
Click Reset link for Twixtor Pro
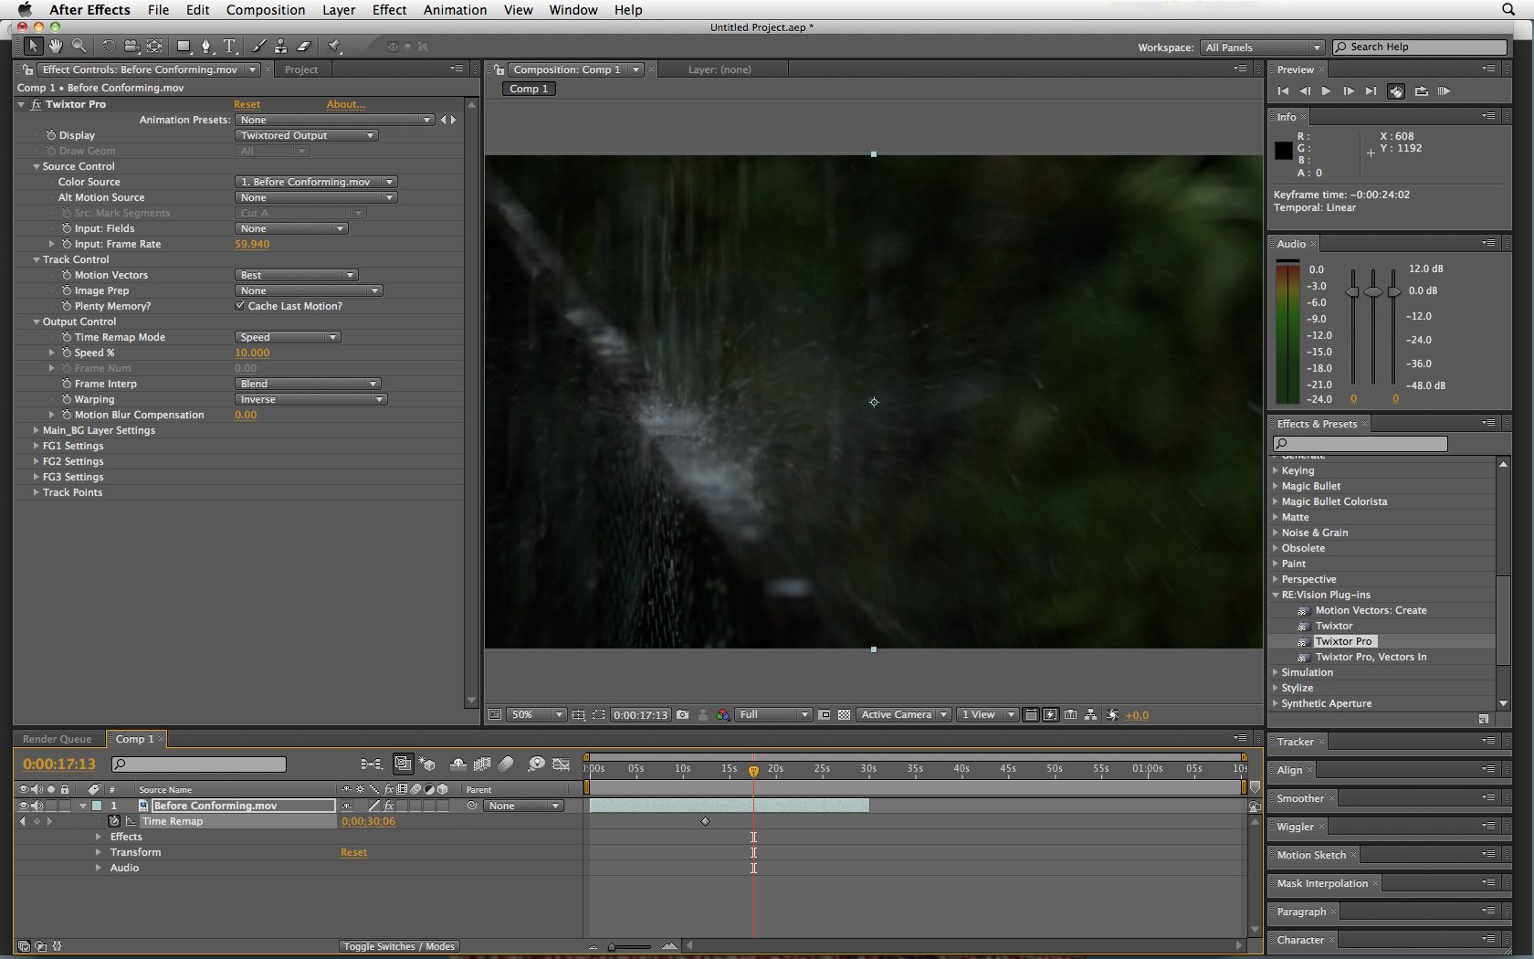click(x=247, y=104)
